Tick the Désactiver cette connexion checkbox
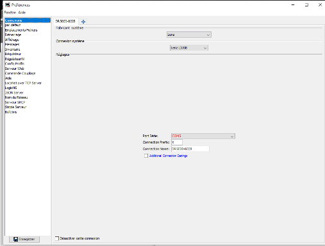The image size is (325, 246). point(57,238)
